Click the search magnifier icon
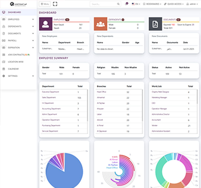This screenshot has width=201, height=188. click(x=118, y=4)
